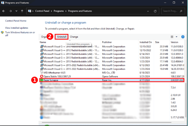Select Visual C++ 2015-2022 Redistributable (x86) row

[112, 69]
